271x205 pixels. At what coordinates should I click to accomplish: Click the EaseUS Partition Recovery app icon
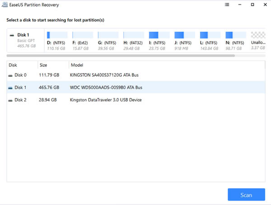point(5,5)
